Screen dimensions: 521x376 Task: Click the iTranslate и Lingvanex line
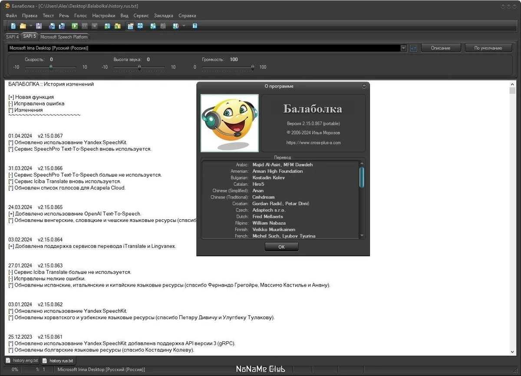[92, 246]
